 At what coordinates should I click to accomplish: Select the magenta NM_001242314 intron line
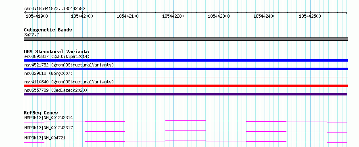(186, 121)
